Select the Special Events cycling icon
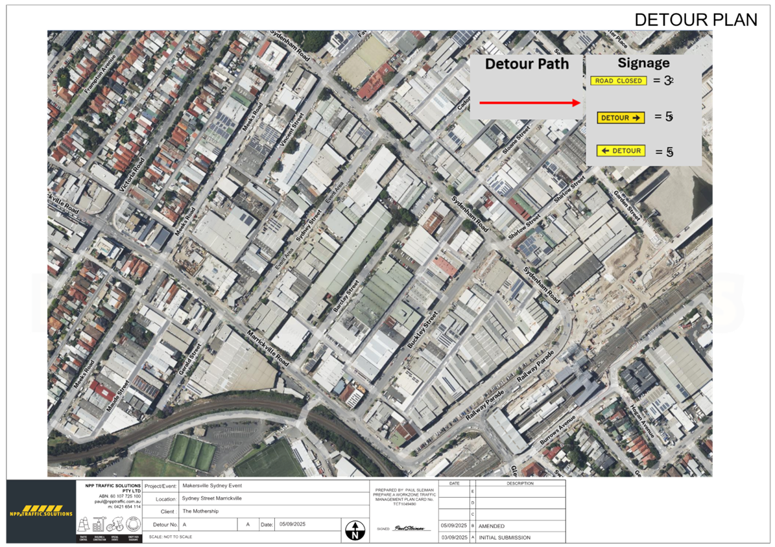Image resolution: width=775 pixels, height=547 pixels. [x=116, y=524]
